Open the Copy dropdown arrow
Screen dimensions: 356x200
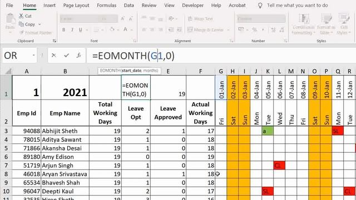coord(39,24)
